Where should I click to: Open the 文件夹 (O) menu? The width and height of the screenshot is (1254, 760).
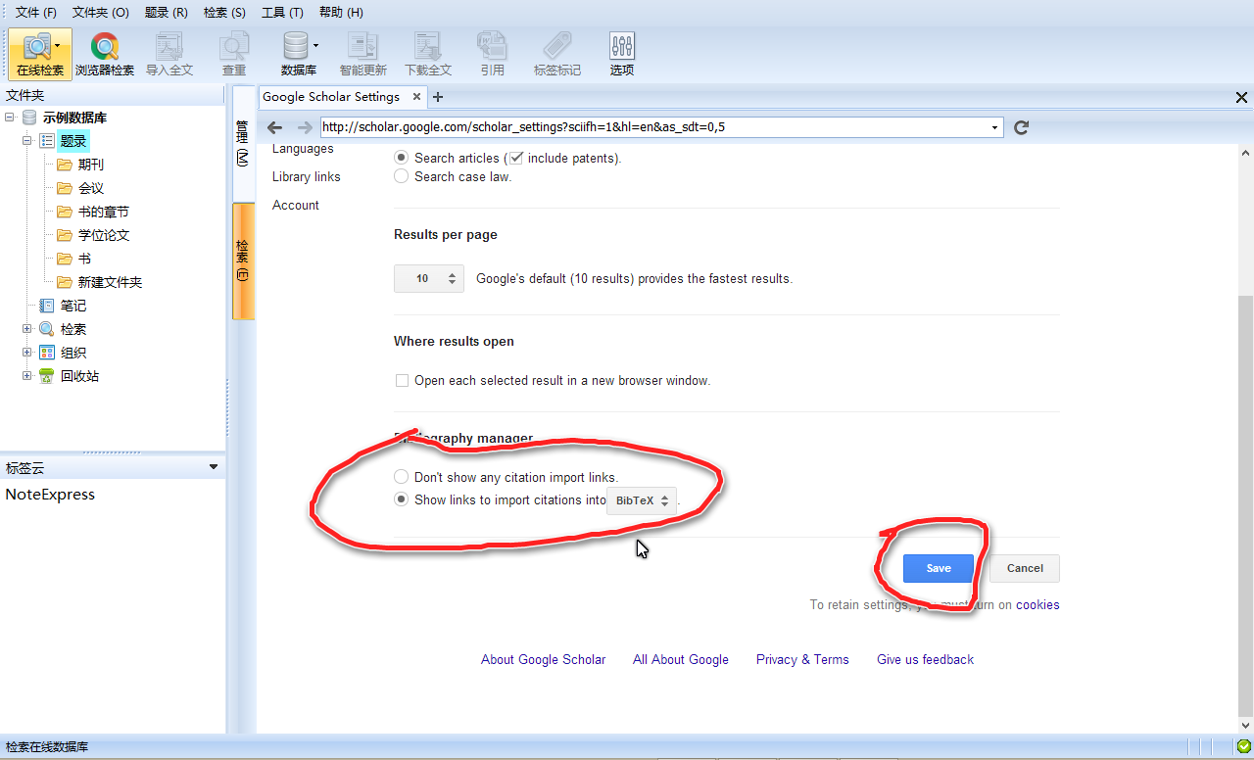pos(101,13)
